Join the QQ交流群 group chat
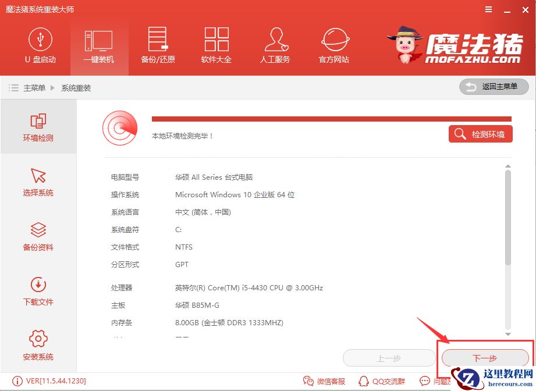 (382, 381)
